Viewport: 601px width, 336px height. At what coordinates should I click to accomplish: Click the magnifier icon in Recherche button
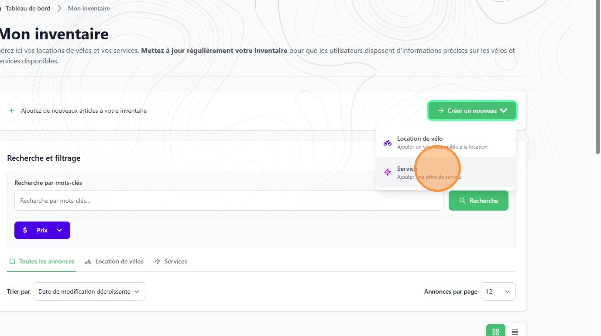point(463,201)
